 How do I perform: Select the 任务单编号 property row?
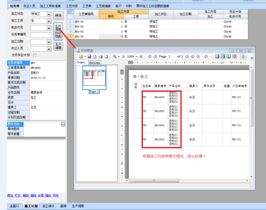(x=36, y=63)
